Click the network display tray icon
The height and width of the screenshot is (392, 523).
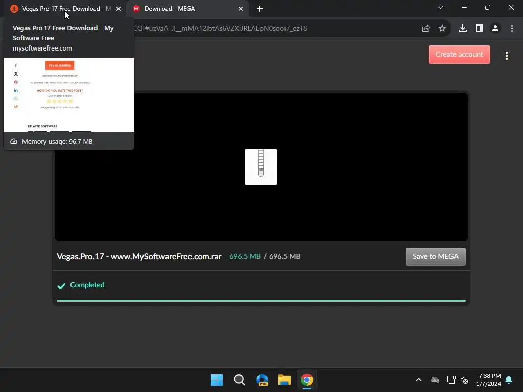coord(451,380)
